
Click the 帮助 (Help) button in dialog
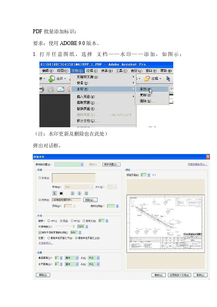pyautogui.click(x=43, y=275)
